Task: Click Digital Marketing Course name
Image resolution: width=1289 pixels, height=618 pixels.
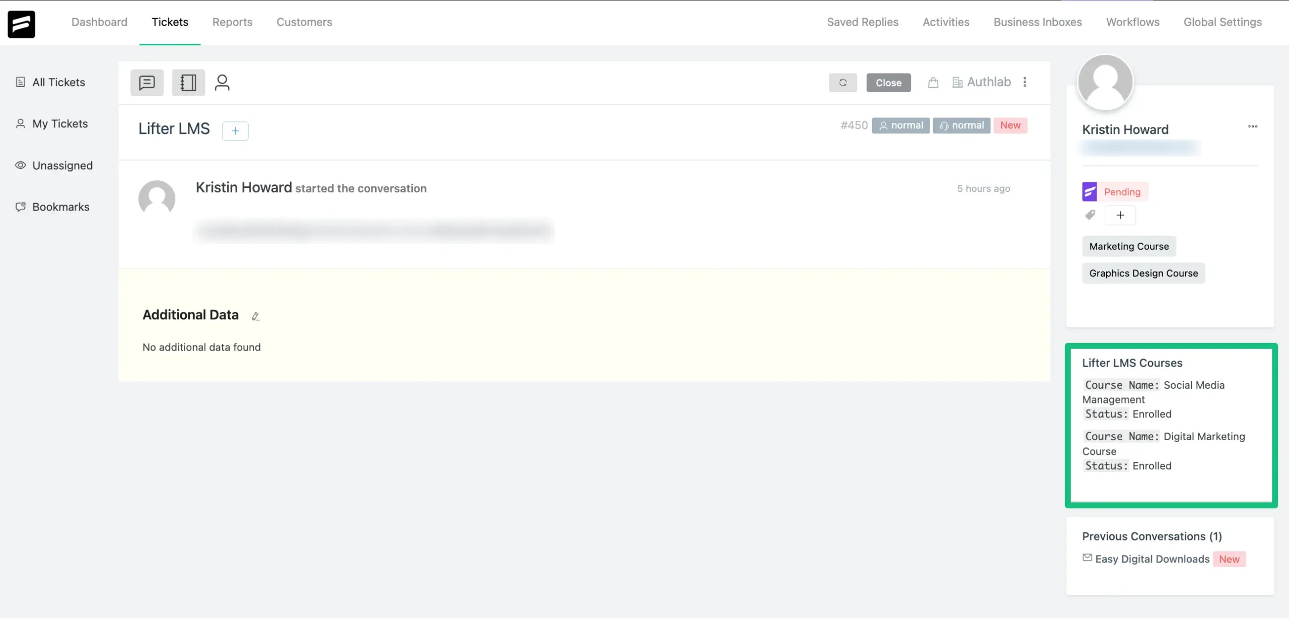Action: pyautogui.click(x=1164, y=444)
